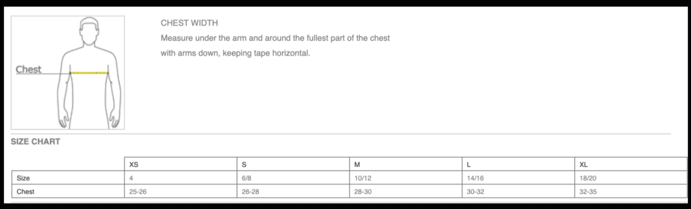Select the XS column header
Viewport: 691px width, 209px height.
pyautogui.click(x=134, y=165)
